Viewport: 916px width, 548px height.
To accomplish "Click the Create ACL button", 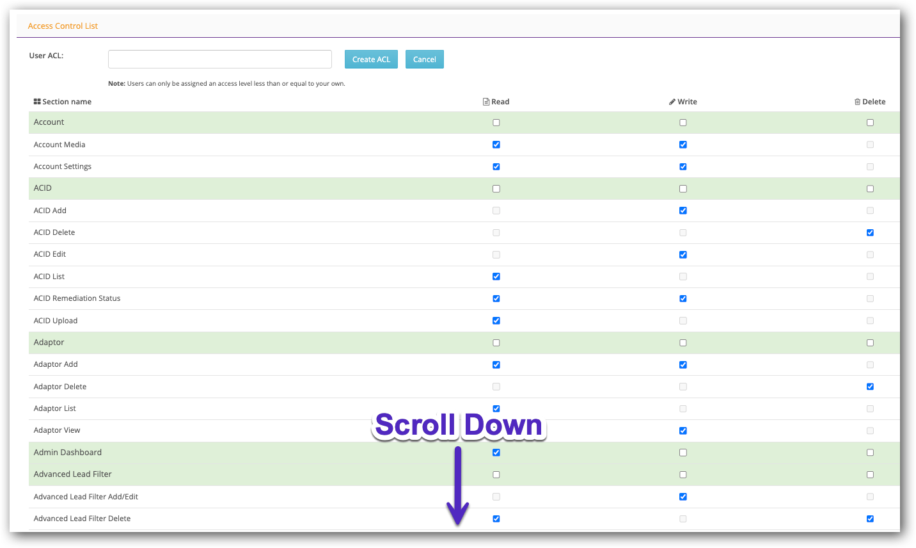I will (371, 59).
